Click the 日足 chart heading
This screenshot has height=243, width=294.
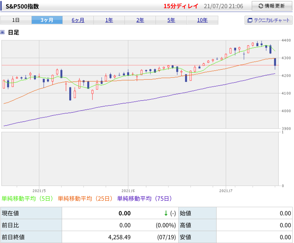pos(14,32)
